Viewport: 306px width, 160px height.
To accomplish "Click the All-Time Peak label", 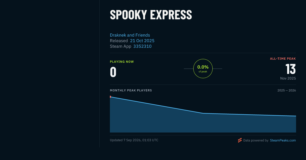I will coord(283,59).
